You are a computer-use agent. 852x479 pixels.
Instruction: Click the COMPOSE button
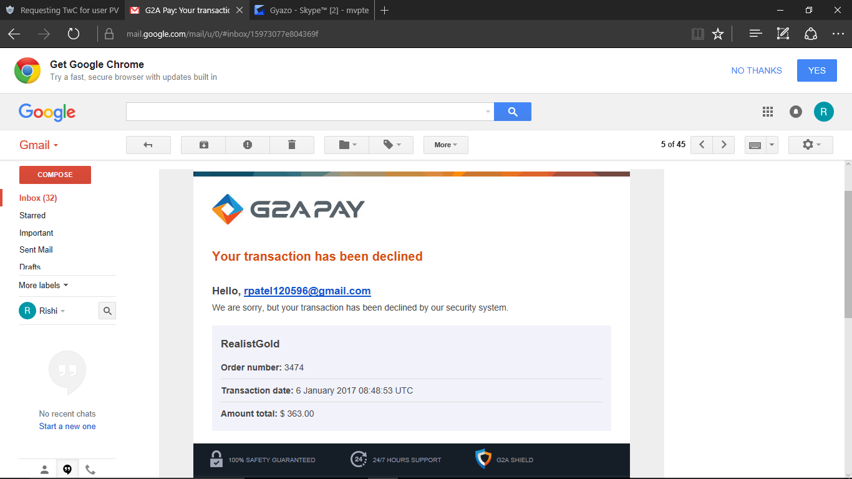55,175
